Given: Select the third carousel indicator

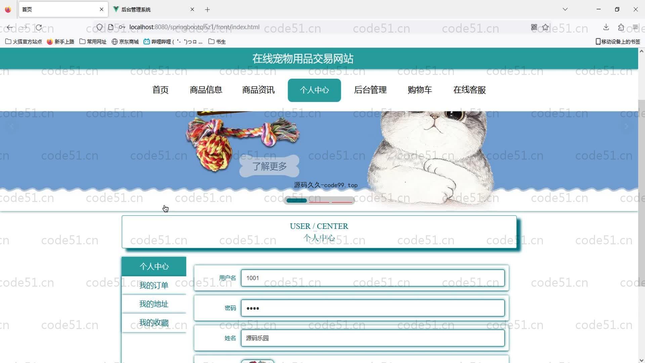Looking at the screenshot, I should click(342, 201).
